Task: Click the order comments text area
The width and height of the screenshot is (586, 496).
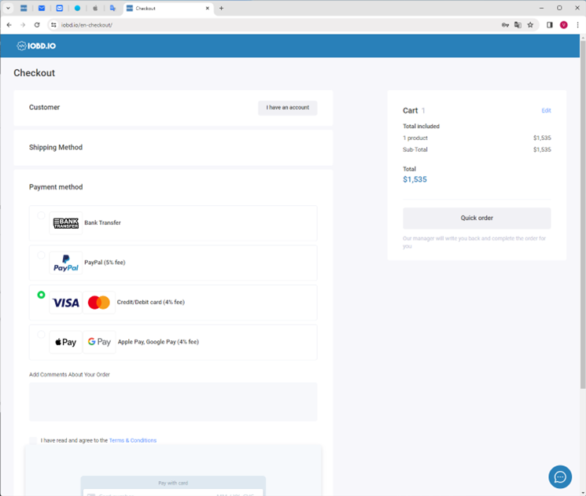Action: (173, 402)
